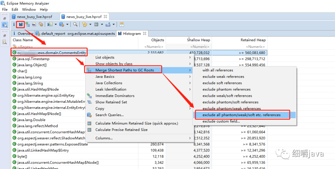Click the icon beside Show Retained Set
This screenshot has width=335, height=169.
click(90, 102)
